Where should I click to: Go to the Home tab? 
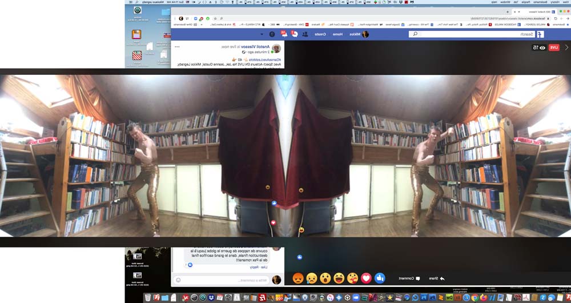(338, 34)
